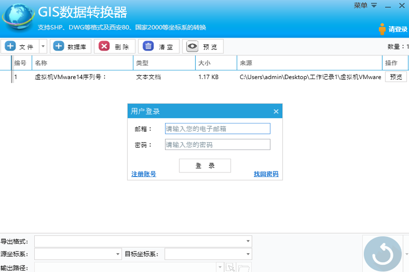Click the 文本文档 type cell
Viewport: 409px width, 272px height.
pos(148,77)
